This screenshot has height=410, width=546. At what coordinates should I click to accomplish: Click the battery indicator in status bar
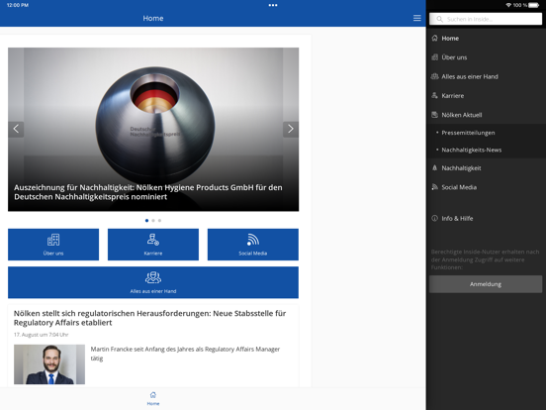pyautogui.click(x=533, y=5)
